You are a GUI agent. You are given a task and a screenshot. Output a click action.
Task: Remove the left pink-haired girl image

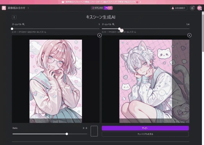[x=99, y=35]
